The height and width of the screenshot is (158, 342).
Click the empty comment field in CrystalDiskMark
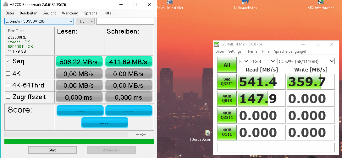(276, 147)
